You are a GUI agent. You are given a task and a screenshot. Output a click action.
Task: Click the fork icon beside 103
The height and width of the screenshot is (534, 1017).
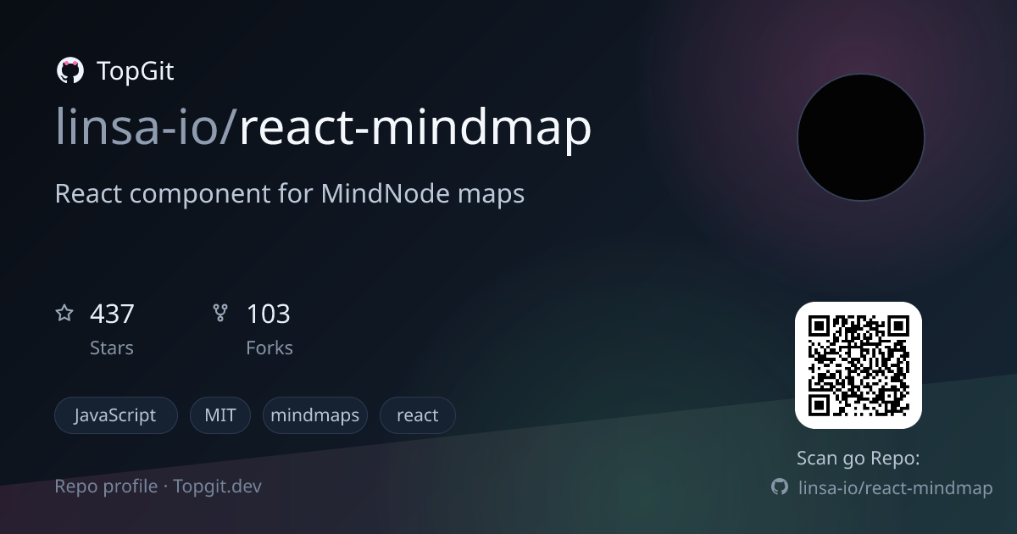pos(220,314)
